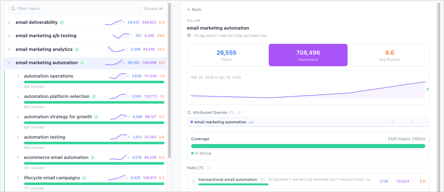The width and height of the screenshot is (444, 192).
Task: Click the Filter topics input field
Action: 75,9
